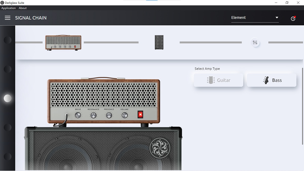Screen dimensions: 304x171
Task: Click the SIGNAL CHAIN heading text
Action: point(31,18)
